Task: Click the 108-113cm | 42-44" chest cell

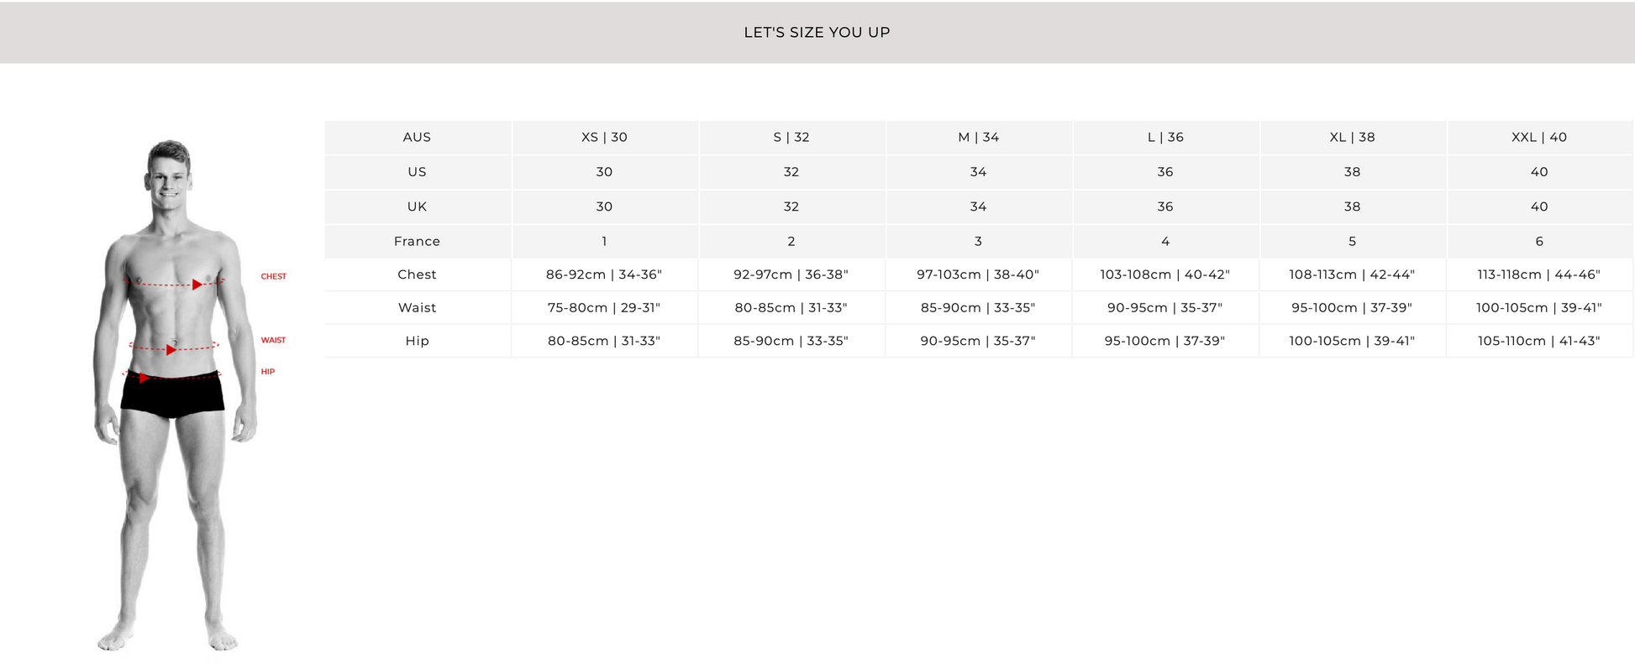Action: (x=1352, y=274)
